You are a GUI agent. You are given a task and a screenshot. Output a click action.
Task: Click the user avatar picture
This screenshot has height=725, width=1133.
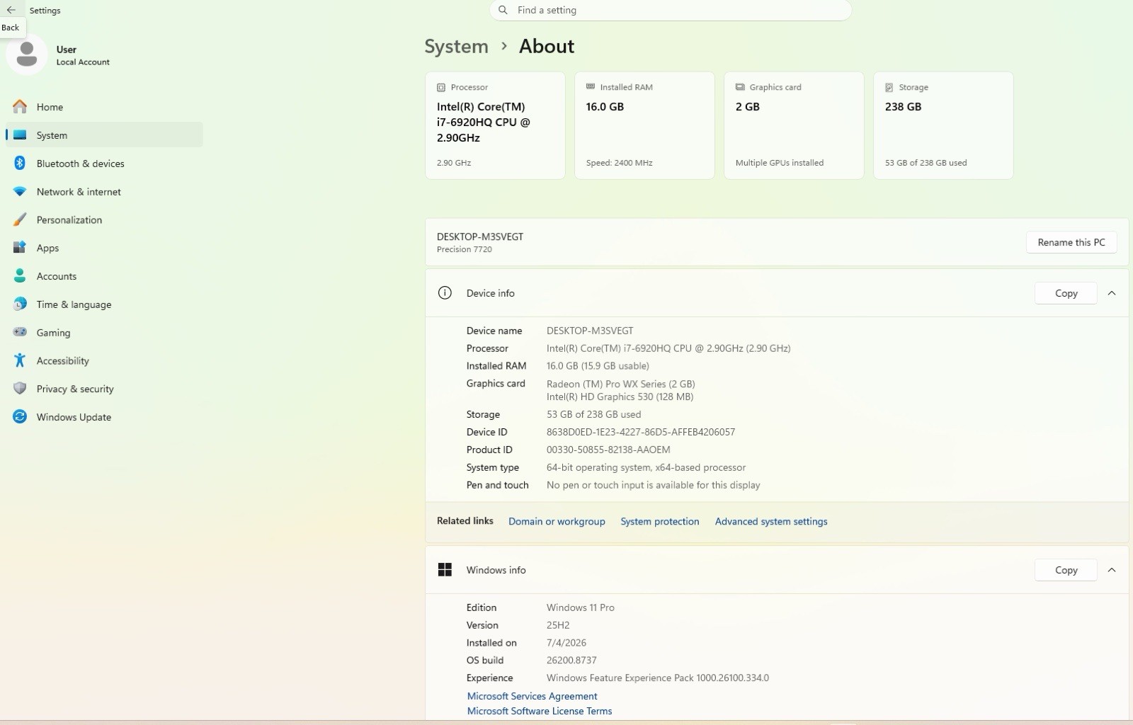click(x=27, y=55)
